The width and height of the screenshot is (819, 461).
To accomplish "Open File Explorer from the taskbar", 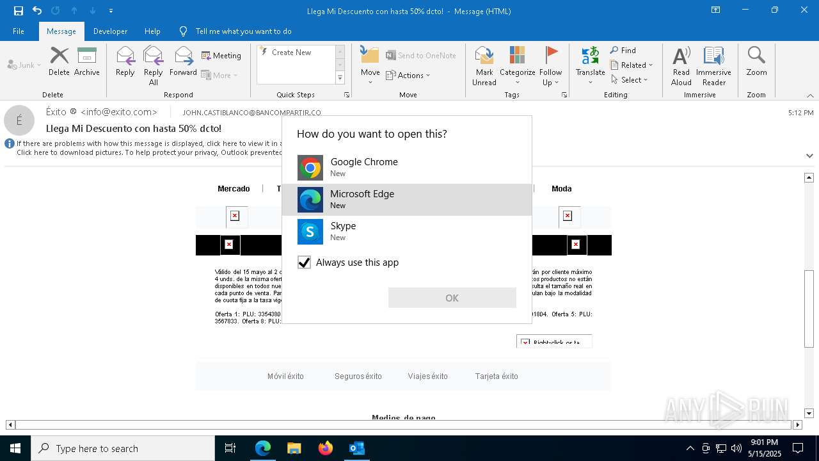I will click(294, 448).
